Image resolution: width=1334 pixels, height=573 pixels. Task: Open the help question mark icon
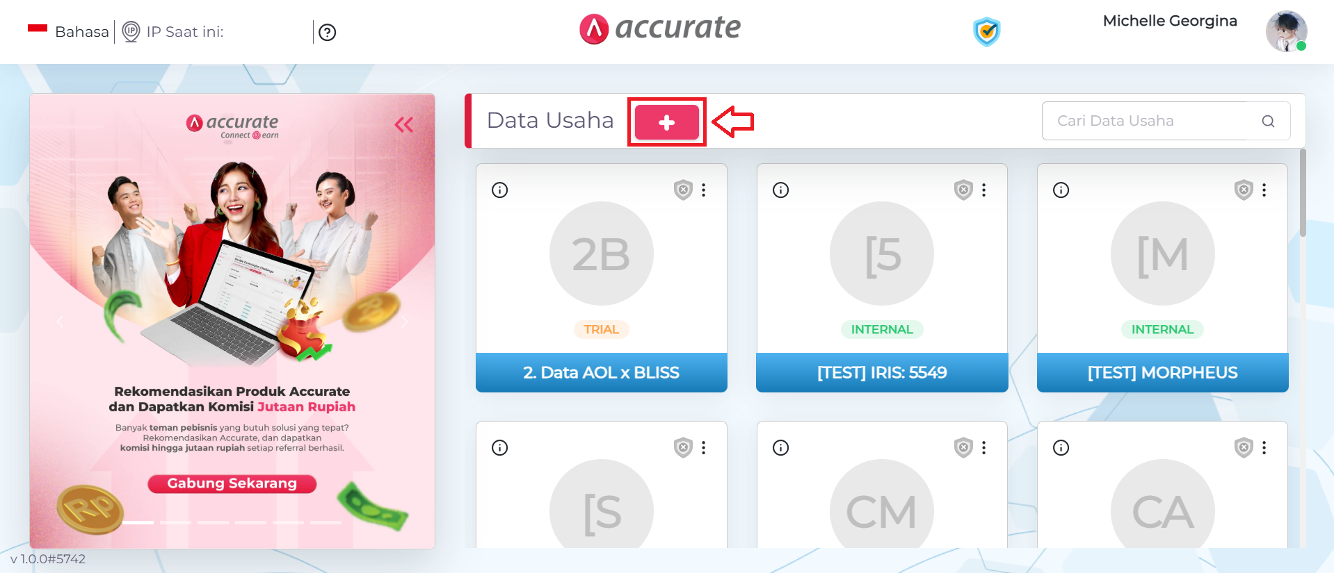coord(327,32)
